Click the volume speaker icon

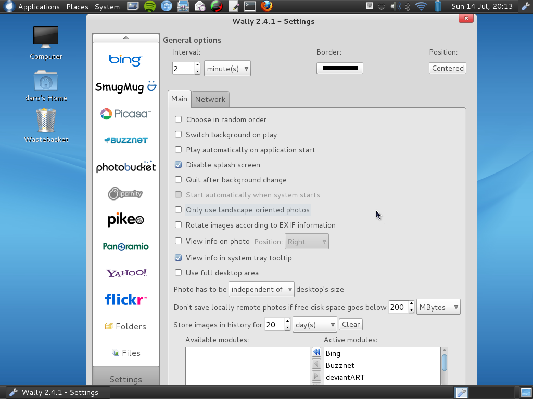click(x=395, y=6)
